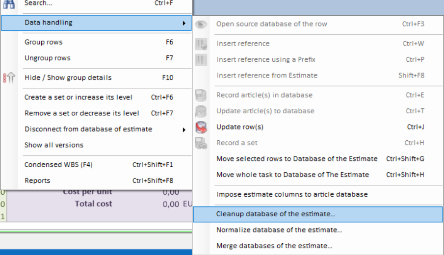Choose Normalize database of the estimate

coord(279,230)
